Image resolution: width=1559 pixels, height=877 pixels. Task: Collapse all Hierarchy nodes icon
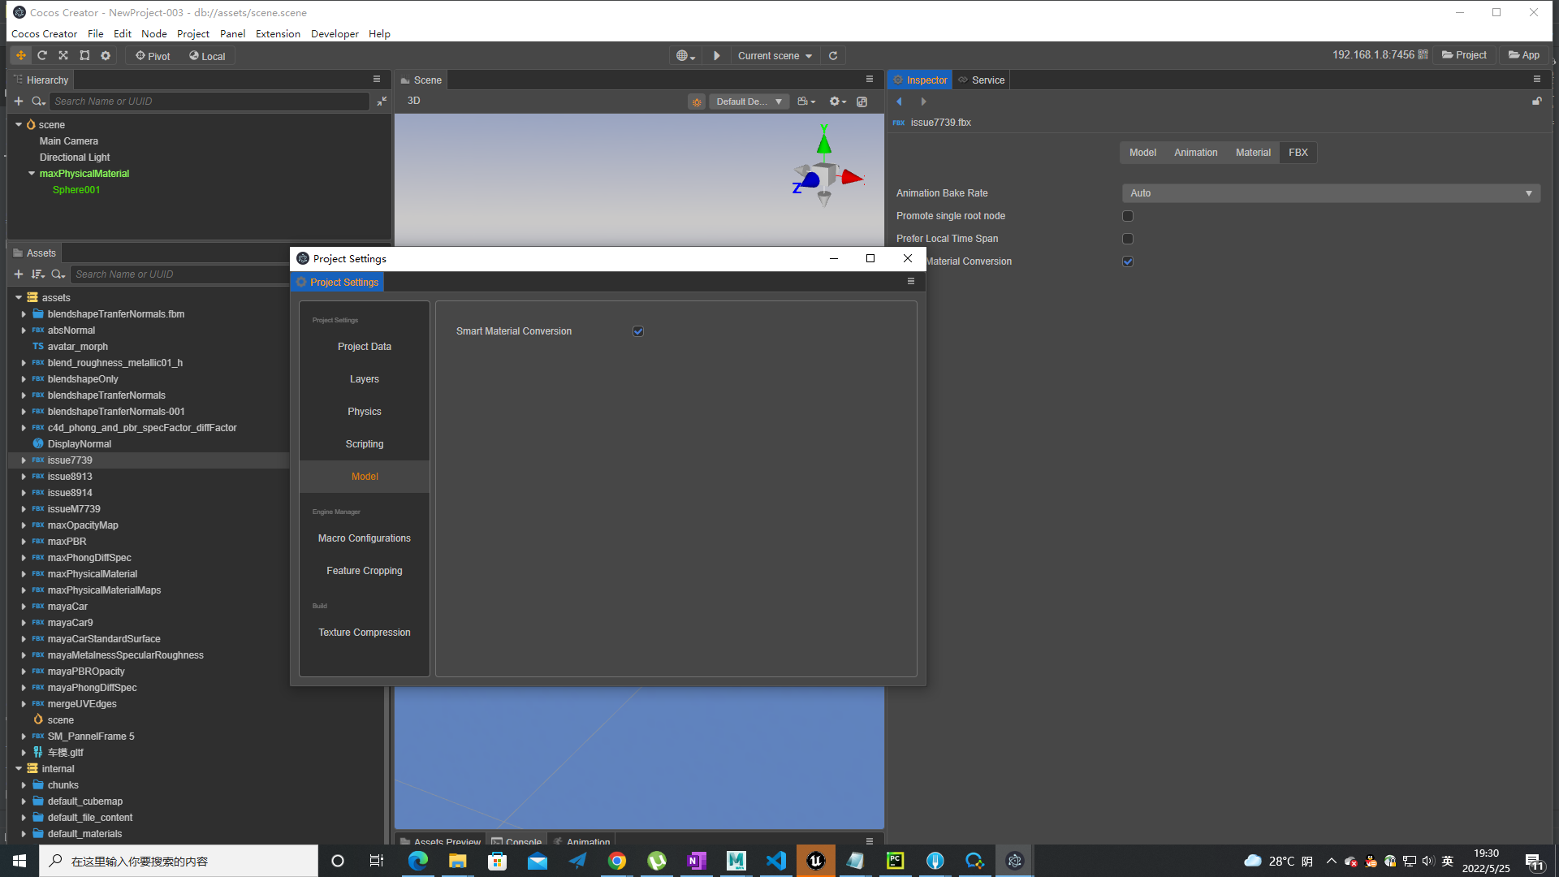382,101
